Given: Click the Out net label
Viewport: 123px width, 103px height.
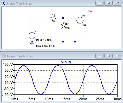Looking at the screenshot, I should [x=90, y=11].
